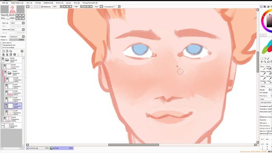Add a layer mask with the square icon

point(22,51)
